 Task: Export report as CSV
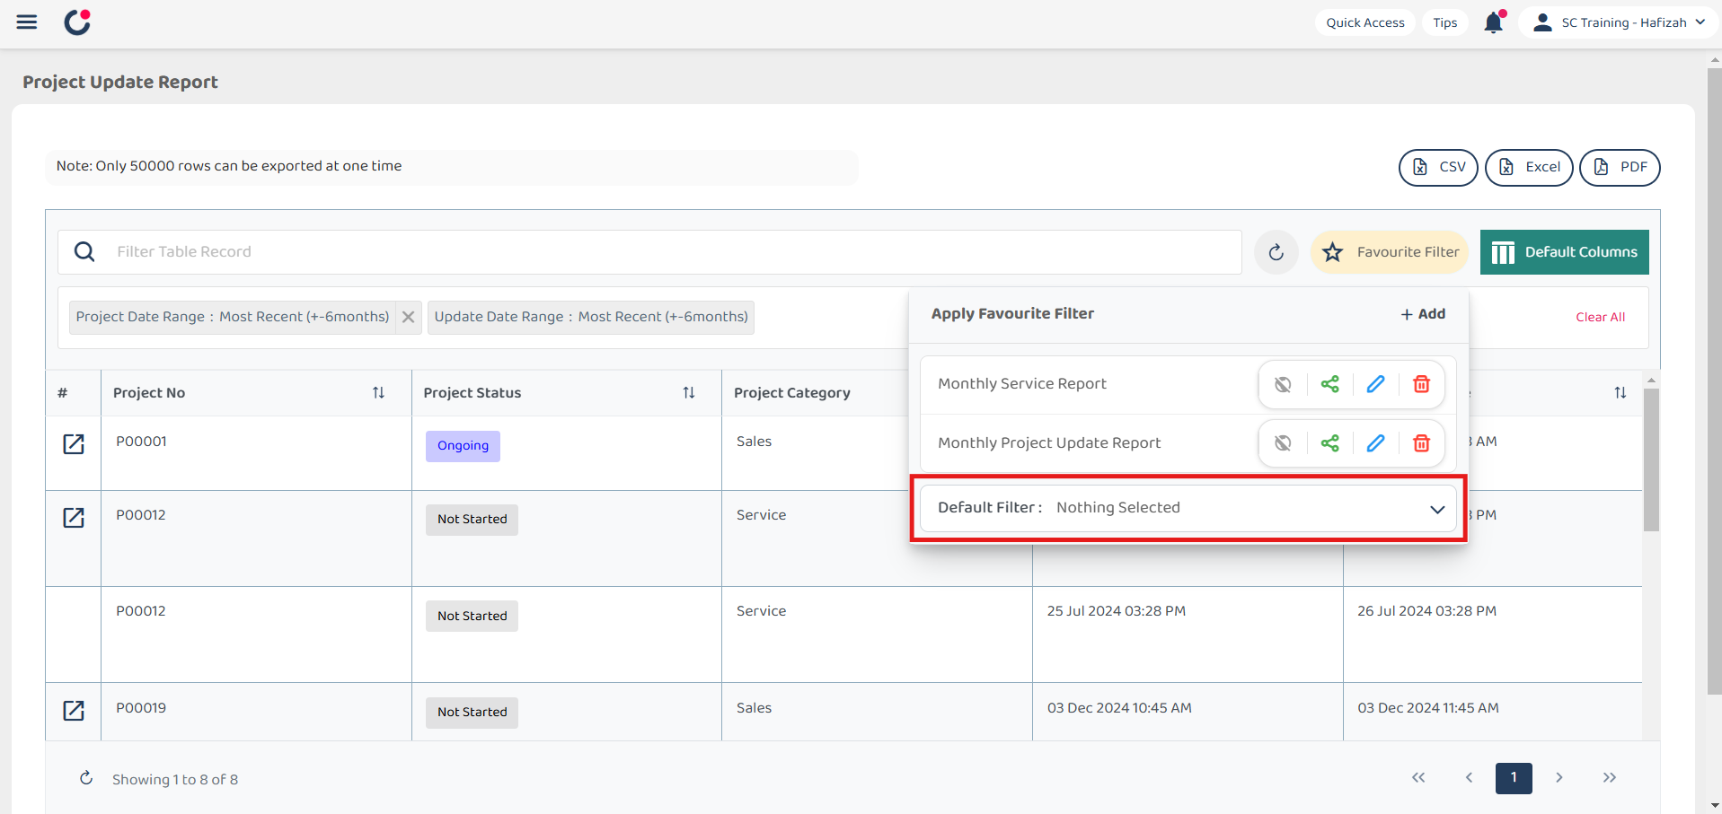(x=1438, y=167)
